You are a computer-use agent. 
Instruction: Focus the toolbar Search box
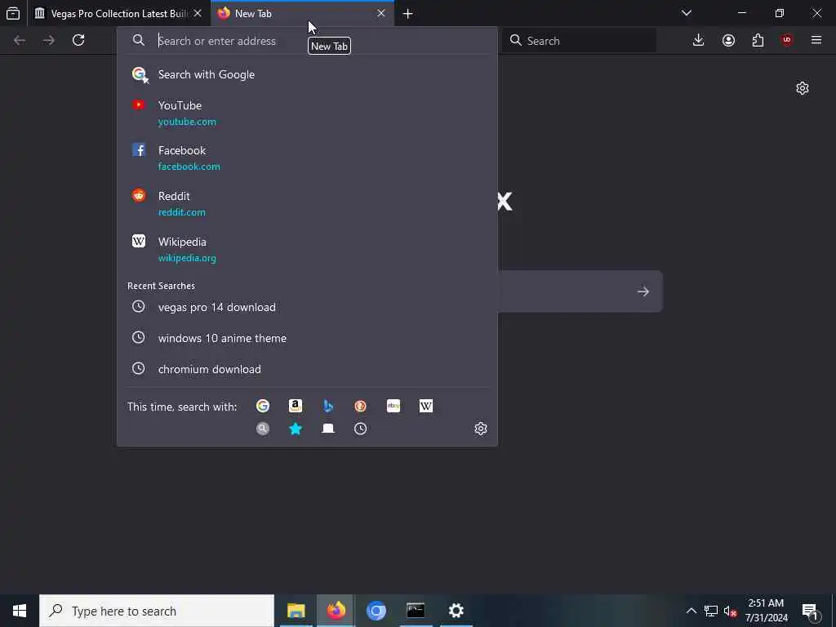coord(579,41)
